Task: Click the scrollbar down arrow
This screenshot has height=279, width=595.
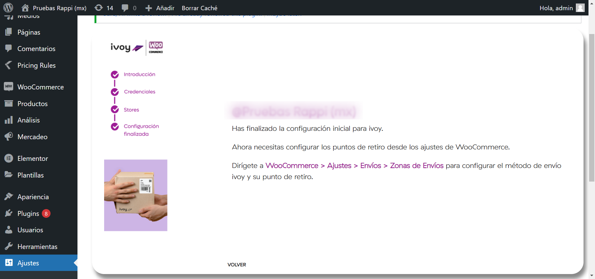Action: 592,276
